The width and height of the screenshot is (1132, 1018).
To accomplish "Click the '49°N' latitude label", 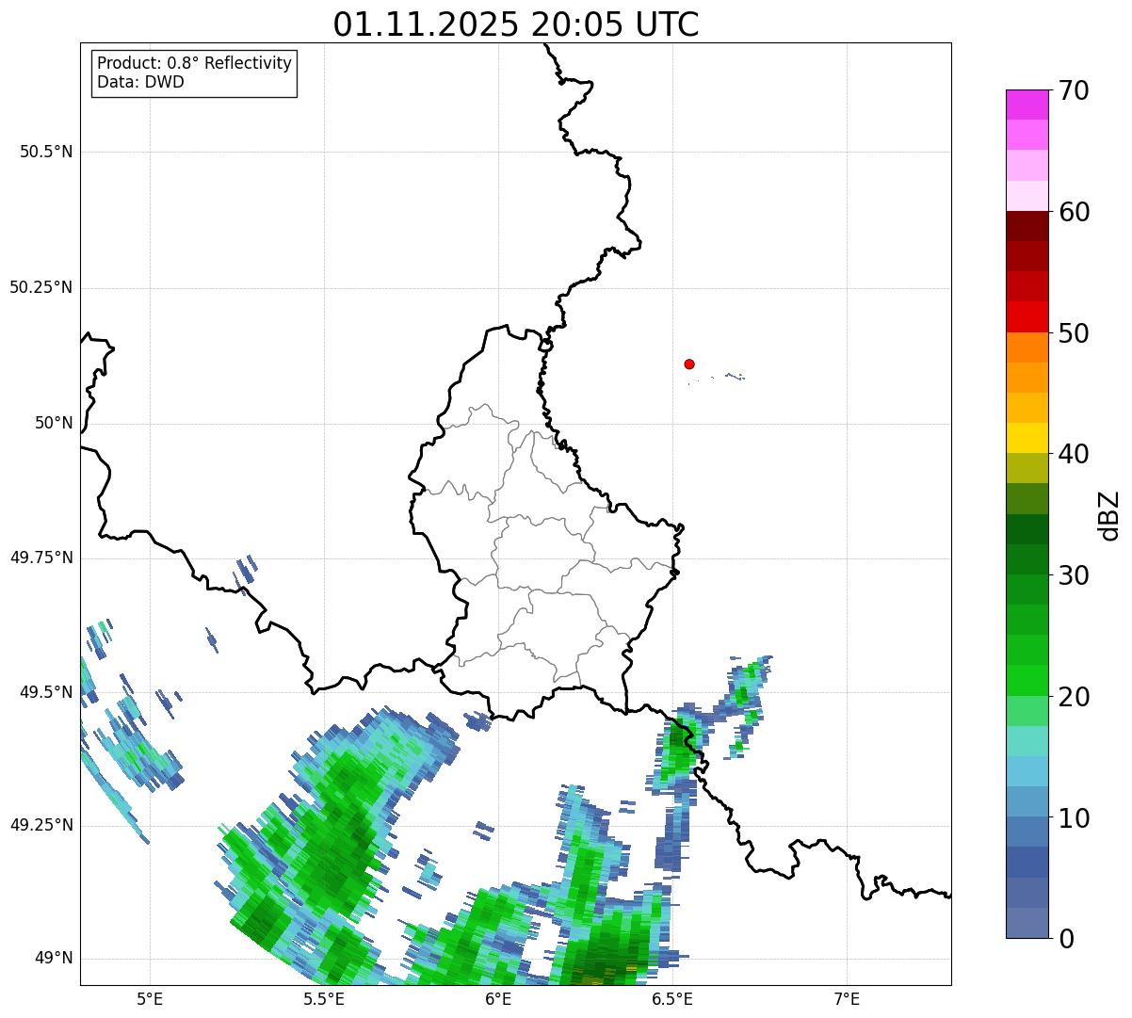I will 54,958.
